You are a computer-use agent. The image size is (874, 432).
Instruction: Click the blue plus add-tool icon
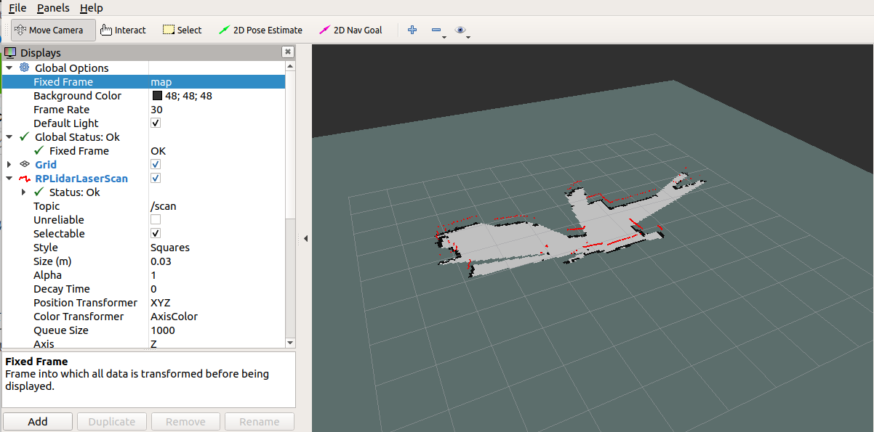tap(412, 30)
